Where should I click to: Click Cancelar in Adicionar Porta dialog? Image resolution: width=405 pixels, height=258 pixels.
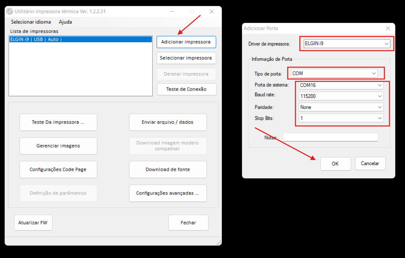[370, 163]
